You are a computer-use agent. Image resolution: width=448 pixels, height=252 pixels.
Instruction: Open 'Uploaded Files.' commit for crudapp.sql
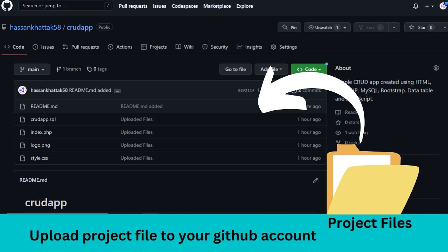pos(137,119)
